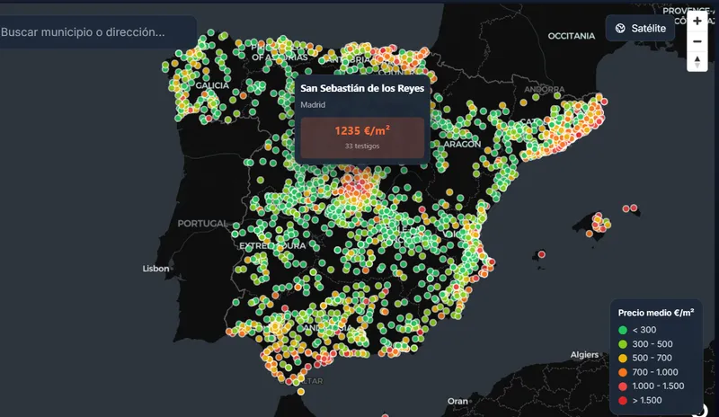This screenshot has height=417, width=719.
Task: Switch to Satélite map view
Action: pos(640,29)
